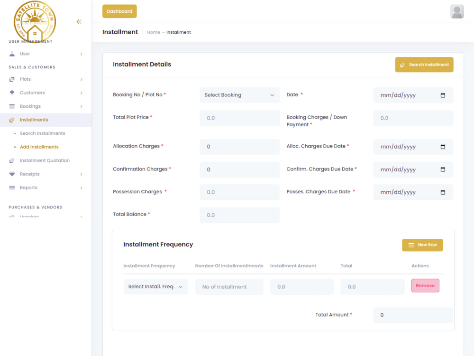
Task: Expand the Receipts menu chevron
Action: [x=82, y=174]
